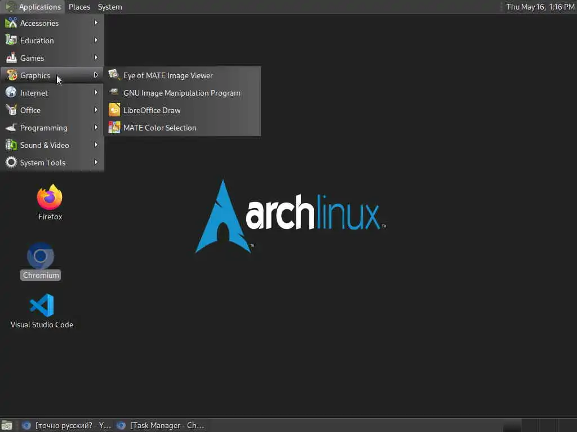The width and height of the screenshot is (577, 432).
Task: Click the Internet globe icon
Action: pos(11,93)
